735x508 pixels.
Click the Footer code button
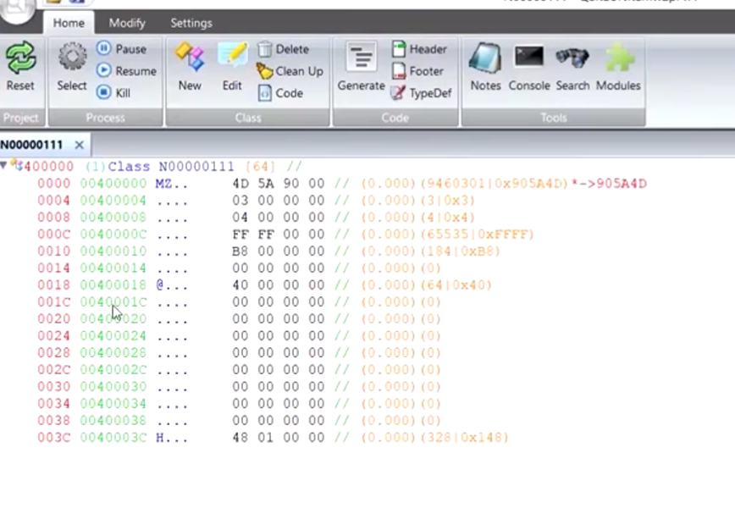coord(417,71)
